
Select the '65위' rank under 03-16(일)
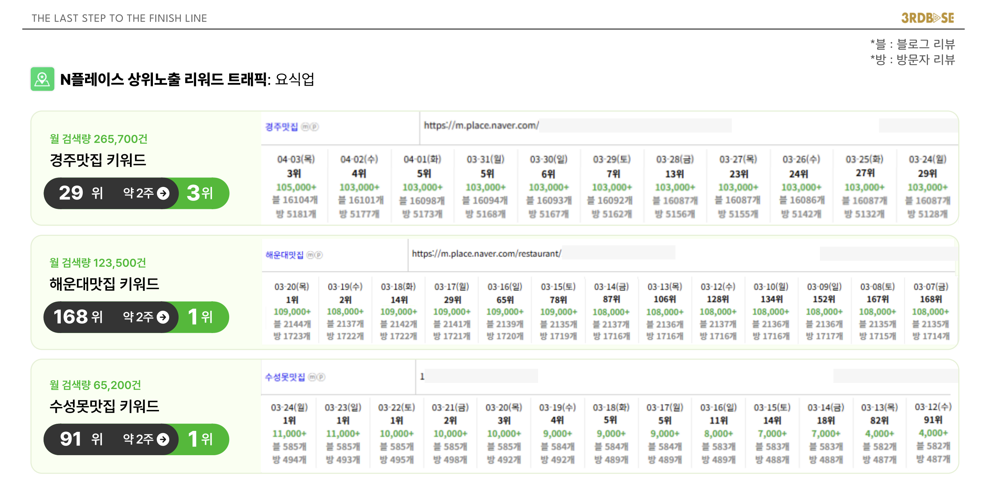tap(505, 300)
